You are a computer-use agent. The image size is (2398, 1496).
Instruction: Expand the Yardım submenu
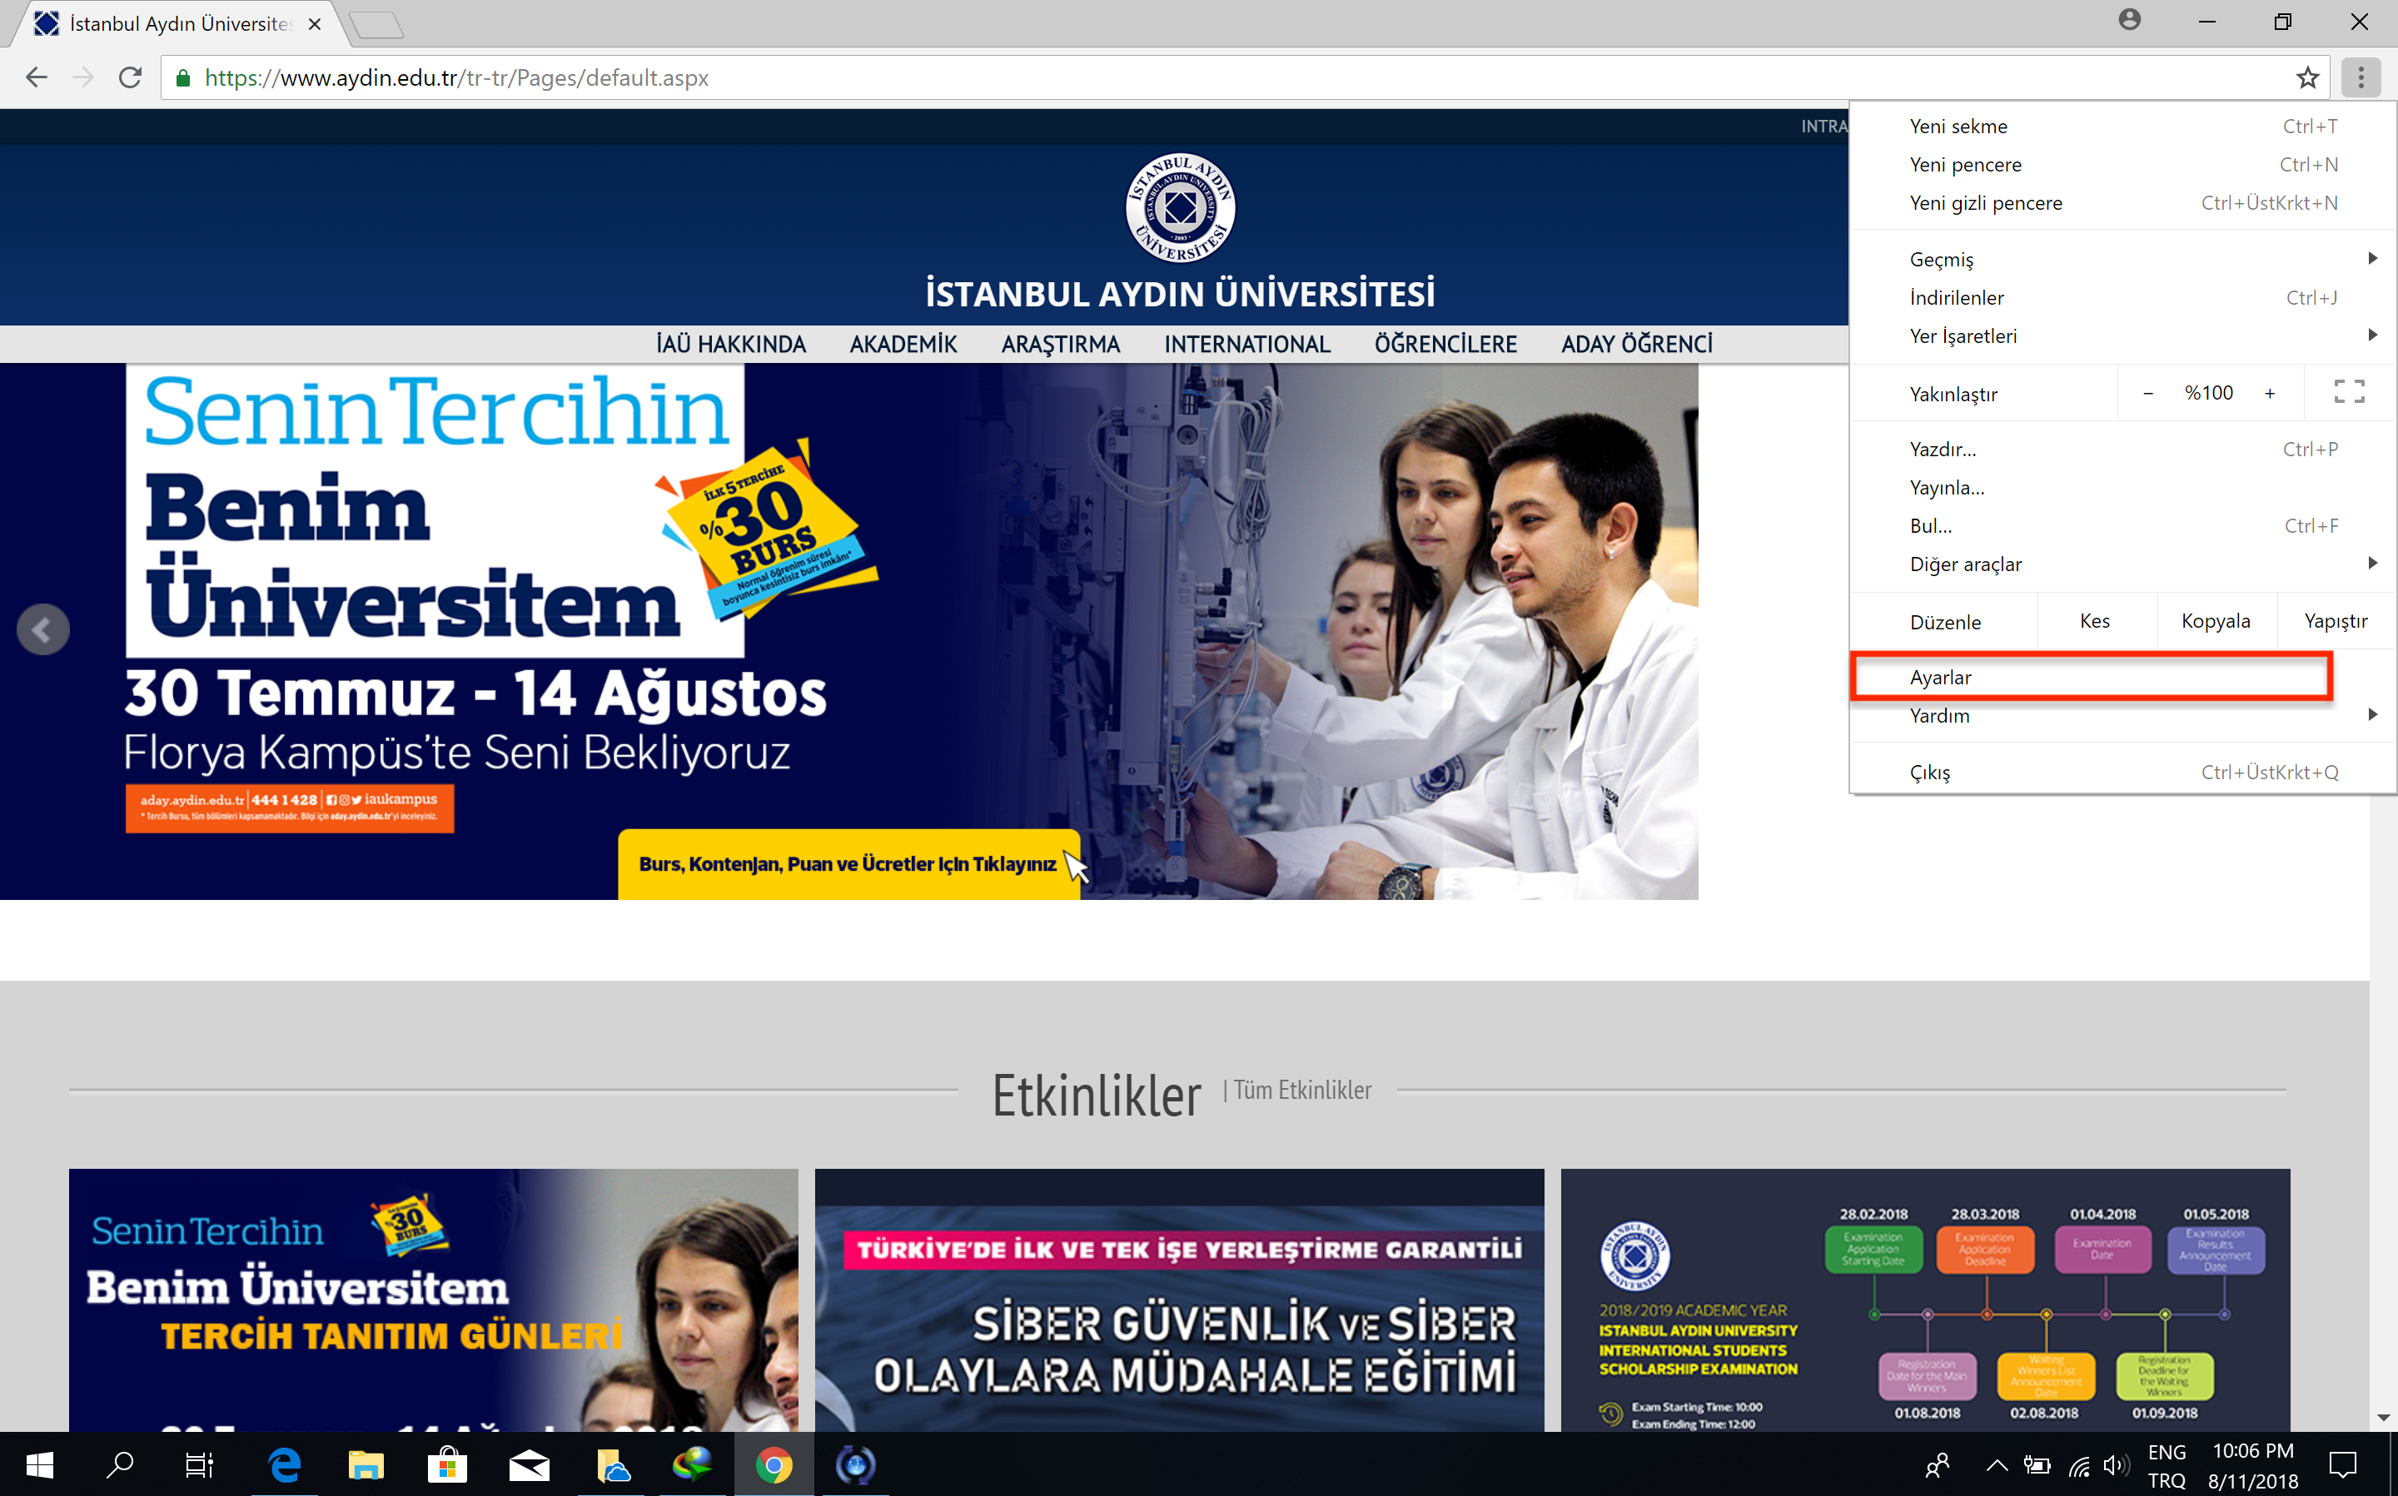tap(2122, 715)
